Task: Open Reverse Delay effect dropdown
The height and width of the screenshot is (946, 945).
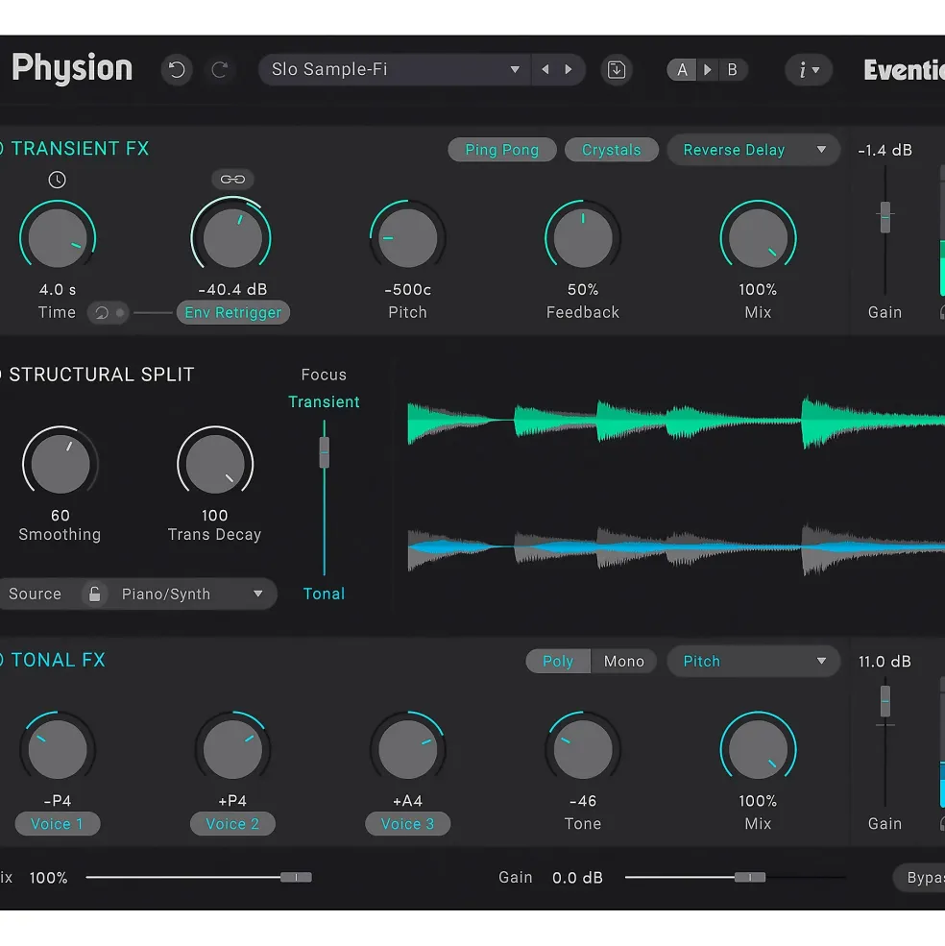Action: pos(753,150)
